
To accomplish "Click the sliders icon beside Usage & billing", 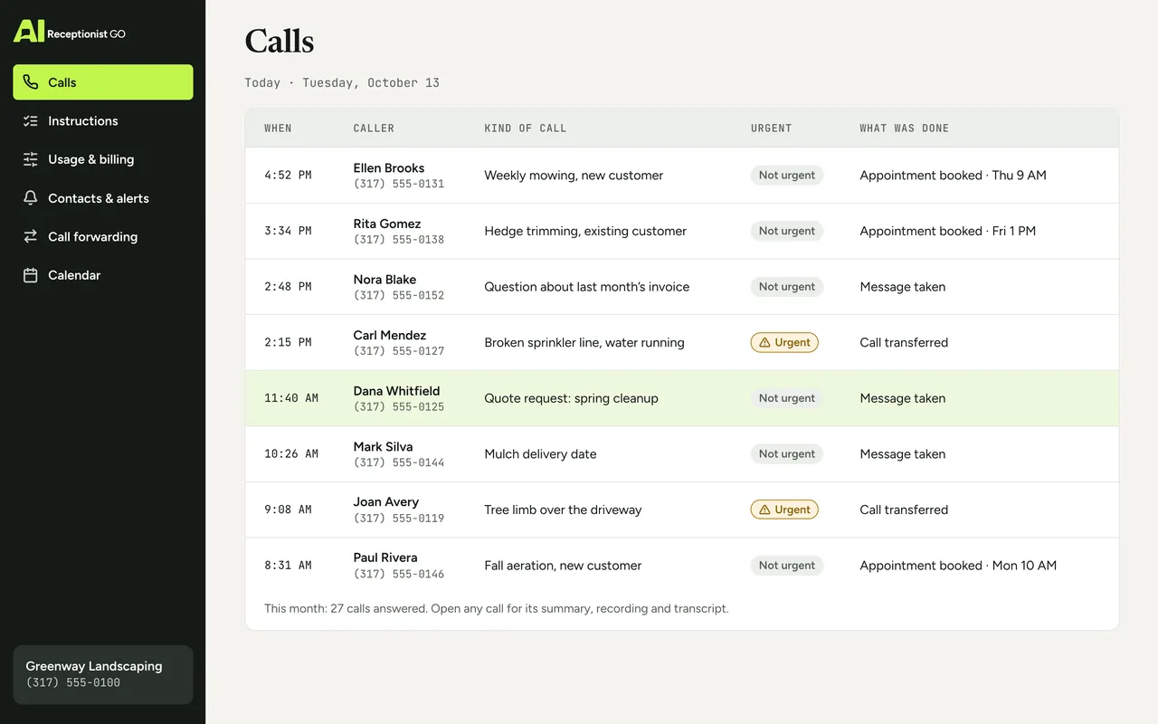I will pyautogui.click(x=31, y=159).
